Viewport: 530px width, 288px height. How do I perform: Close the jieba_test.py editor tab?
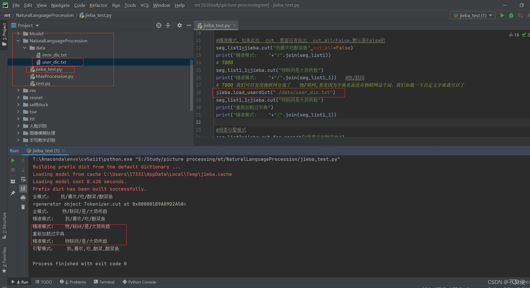pos(234,25)
